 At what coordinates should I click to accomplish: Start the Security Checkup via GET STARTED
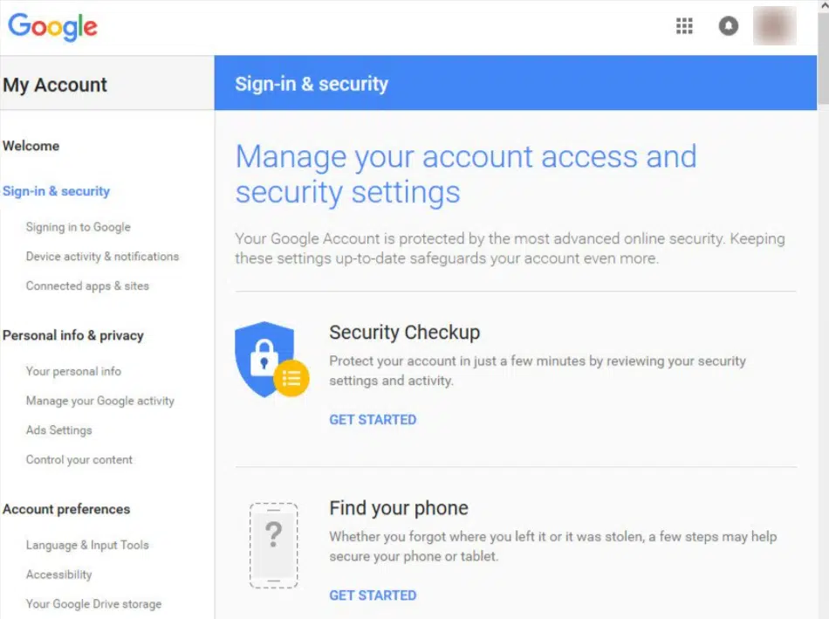coord(373,420)
